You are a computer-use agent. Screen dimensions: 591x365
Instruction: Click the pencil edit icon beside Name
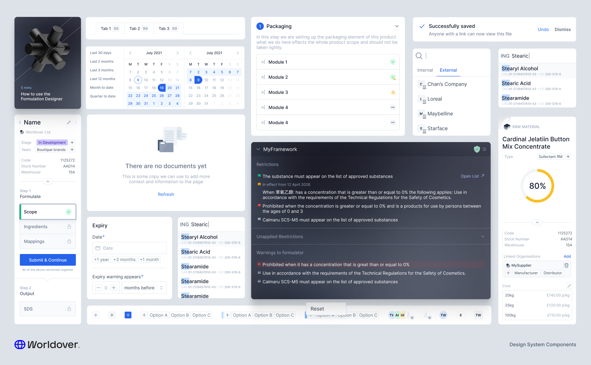pyautogui.click(x=69, y=122)
